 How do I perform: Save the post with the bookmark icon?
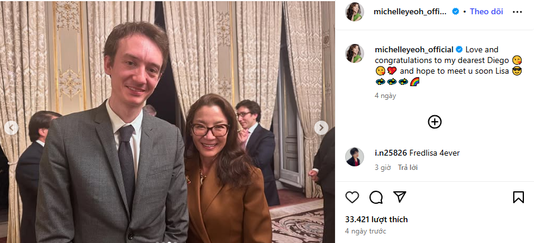[x=518, y=197]
